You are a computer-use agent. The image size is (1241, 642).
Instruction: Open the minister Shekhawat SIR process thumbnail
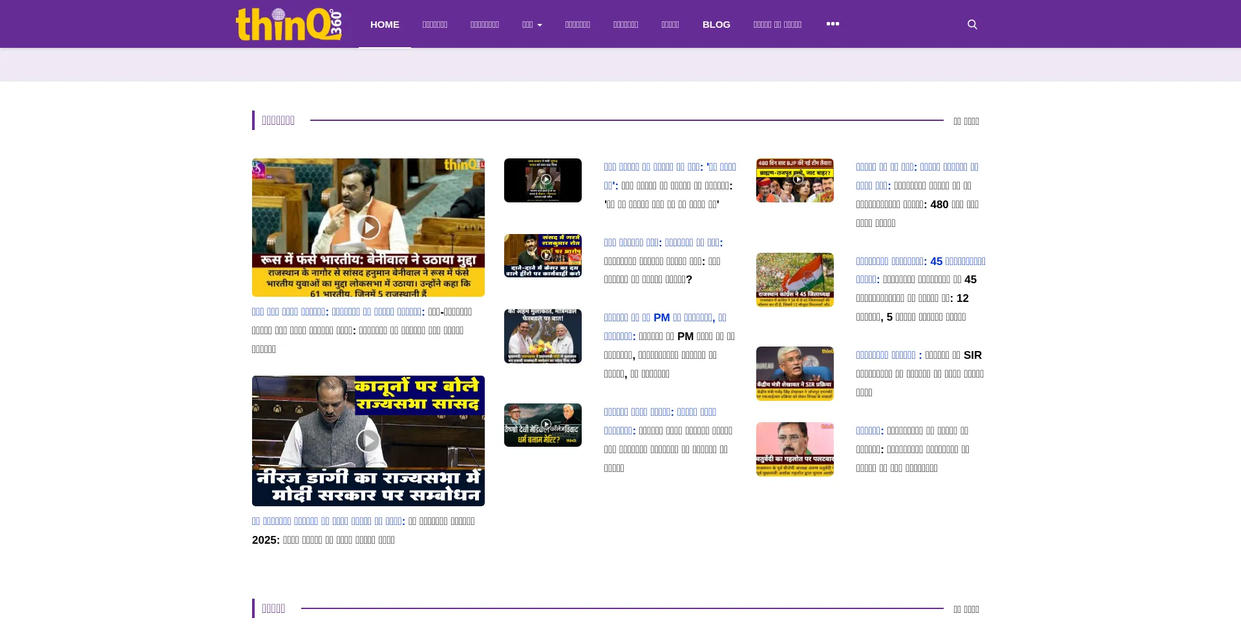pyautogui.click(x=795, y=373)
